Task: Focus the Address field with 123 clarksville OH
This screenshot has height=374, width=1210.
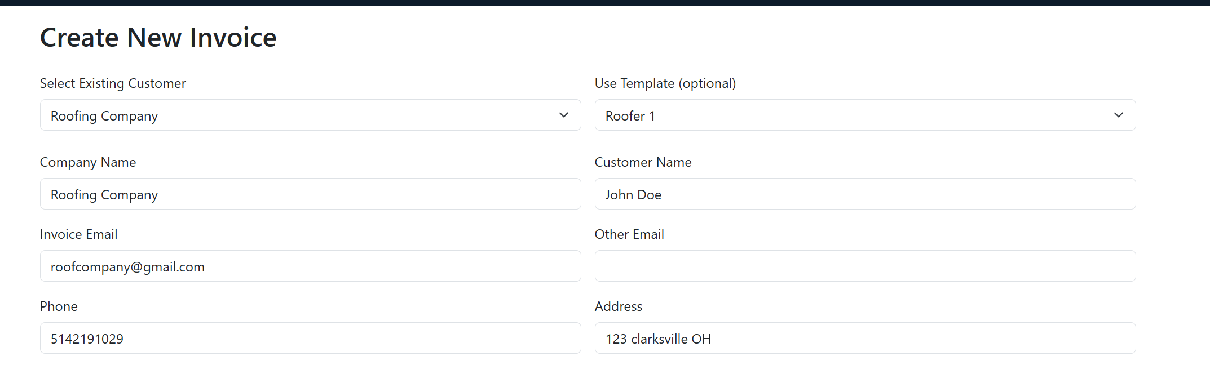Action: 865,339
